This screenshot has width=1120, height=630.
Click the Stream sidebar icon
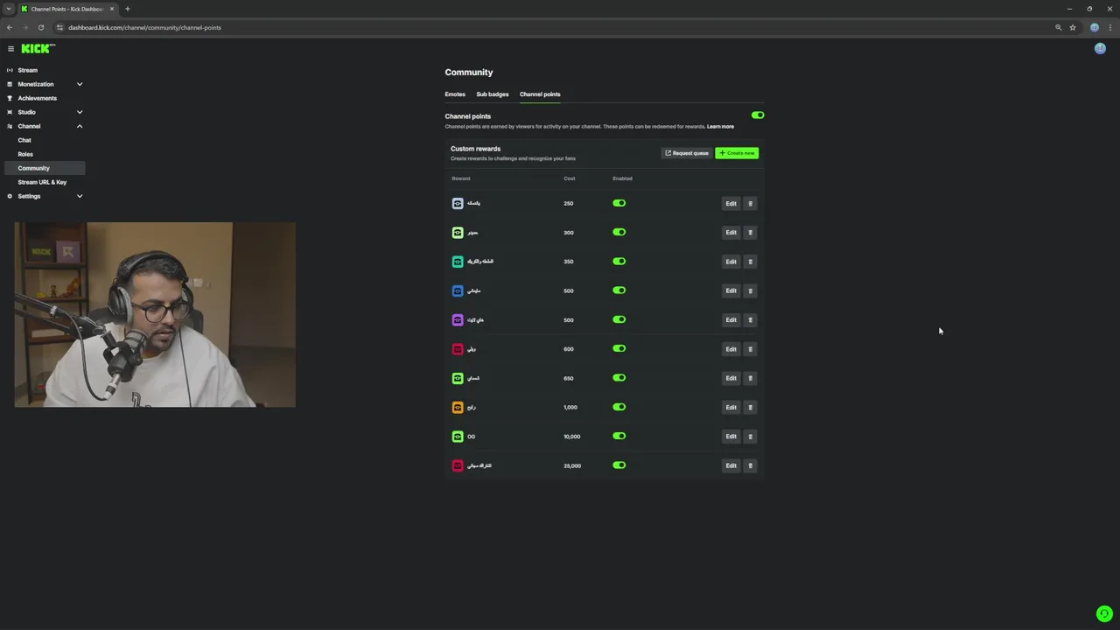10,70
